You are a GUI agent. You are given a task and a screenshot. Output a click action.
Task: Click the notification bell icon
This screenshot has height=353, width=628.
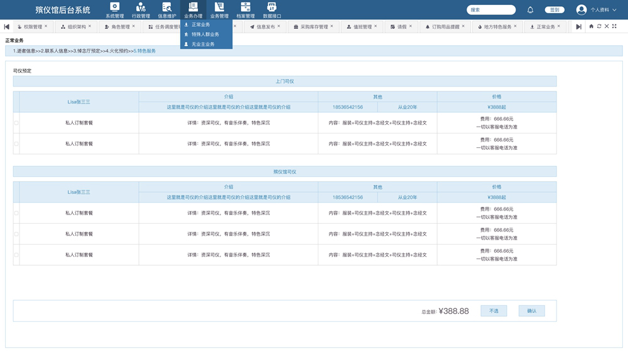530,10
